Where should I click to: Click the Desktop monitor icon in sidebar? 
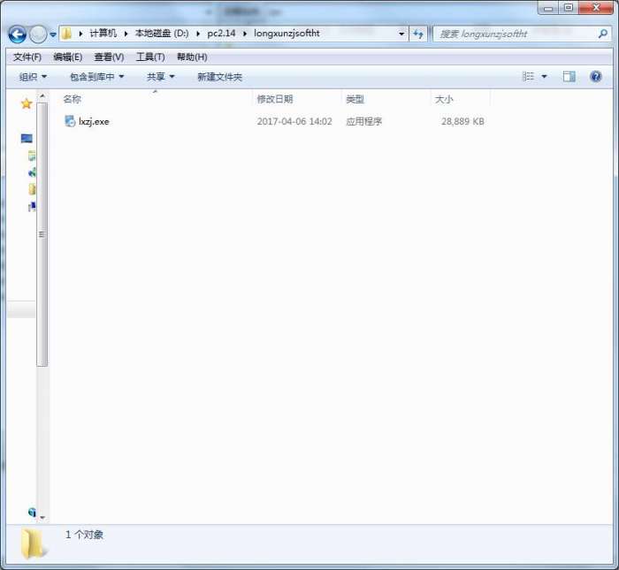pyautogui.click(x=27, y=139)
